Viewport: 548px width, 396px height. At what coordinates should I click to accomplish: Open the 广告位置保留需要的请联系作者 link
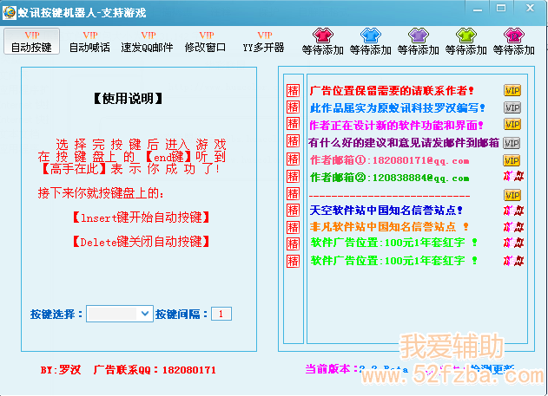click(392, 91)
